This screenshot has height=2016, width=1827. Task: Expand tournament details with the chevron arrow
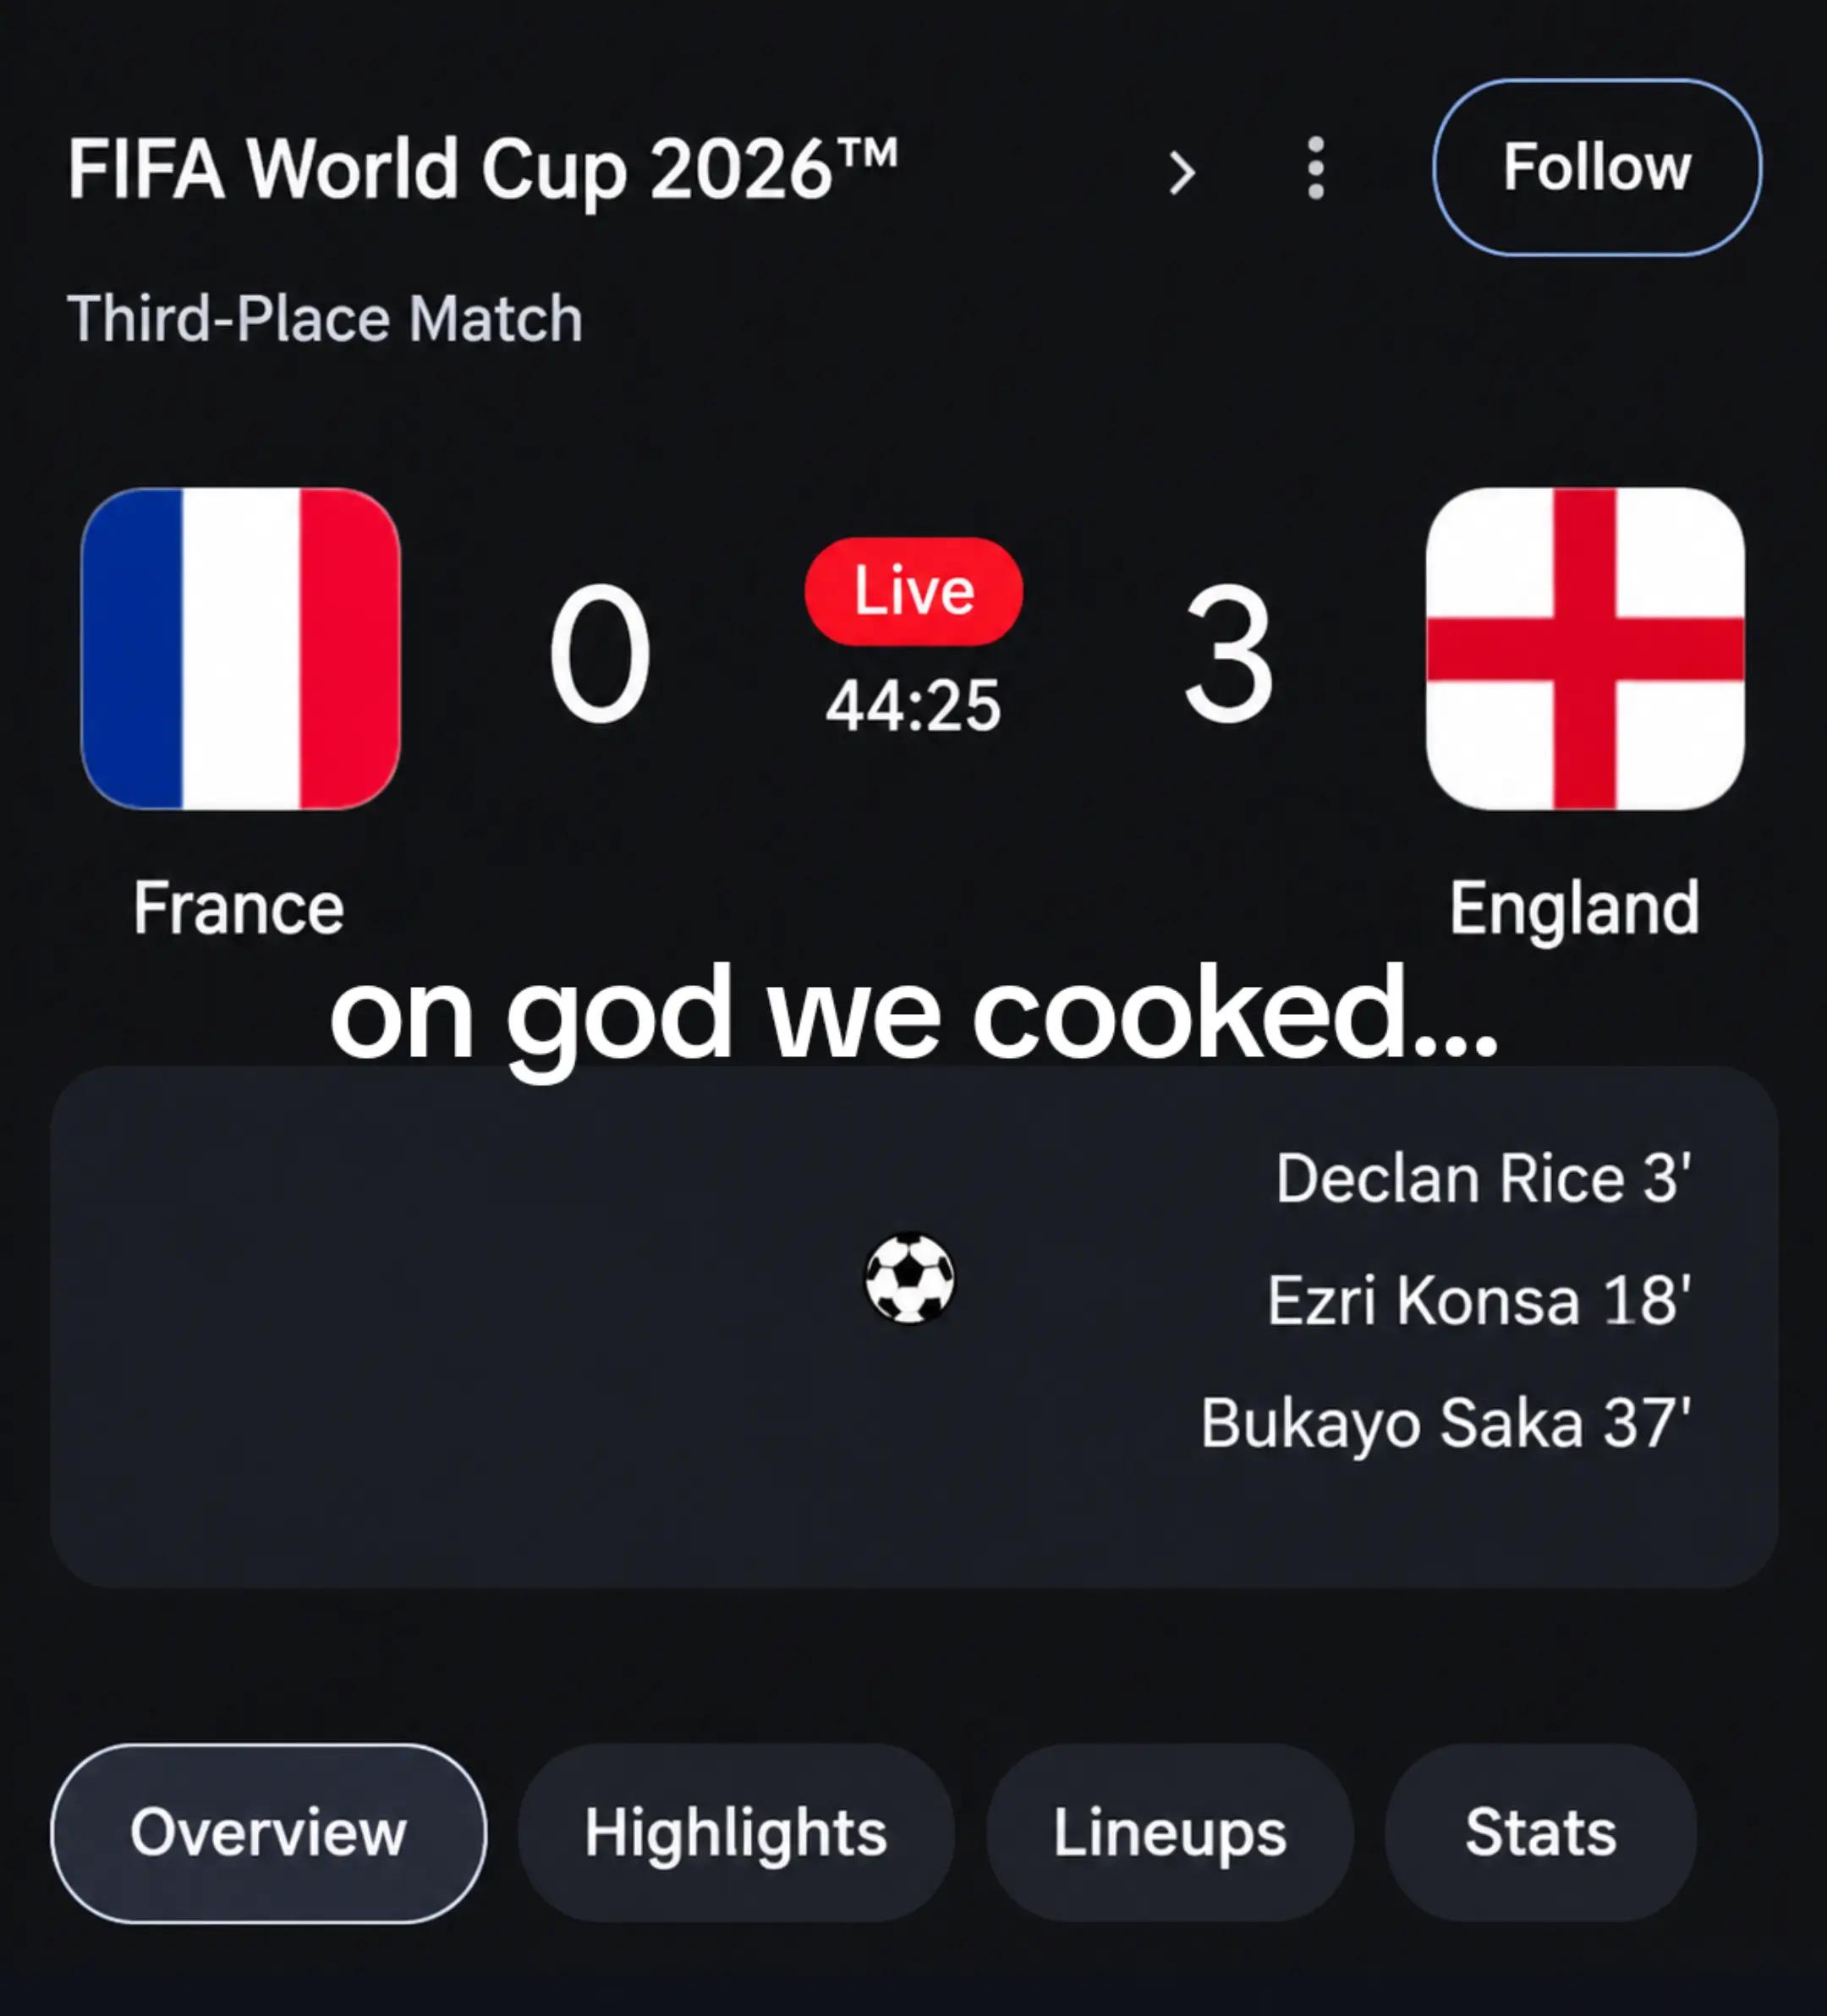coord(1182,173)
